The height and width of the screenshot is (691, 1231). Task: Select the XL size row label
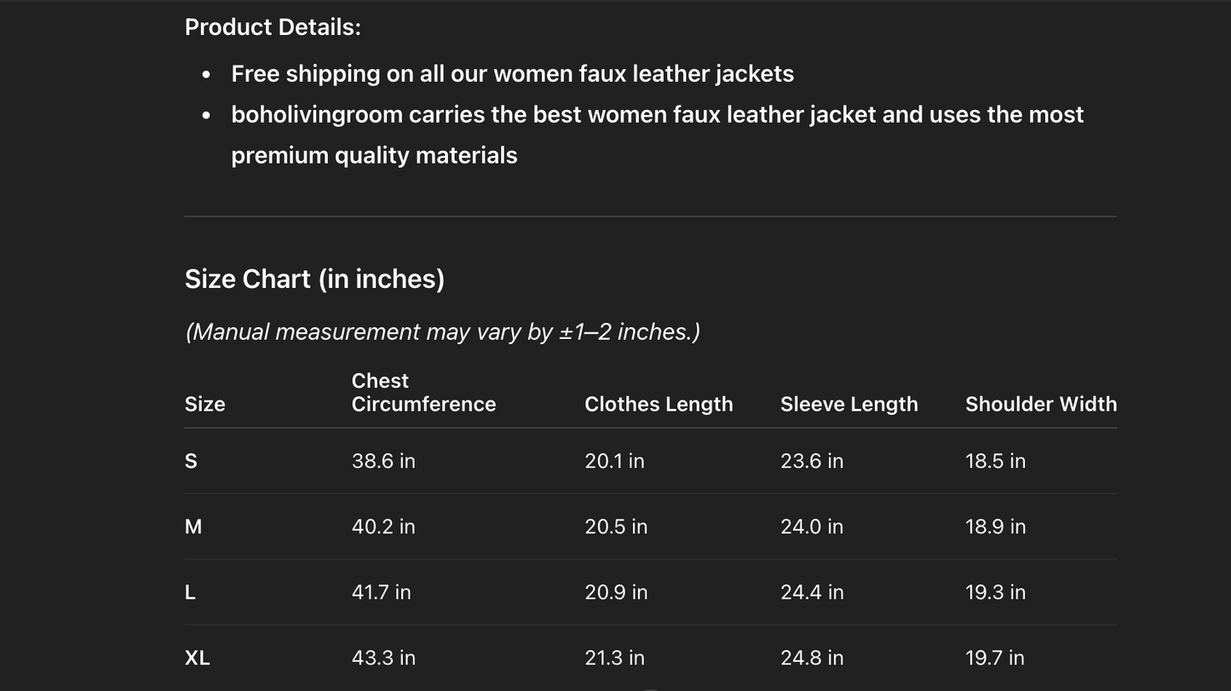[198, 658]
